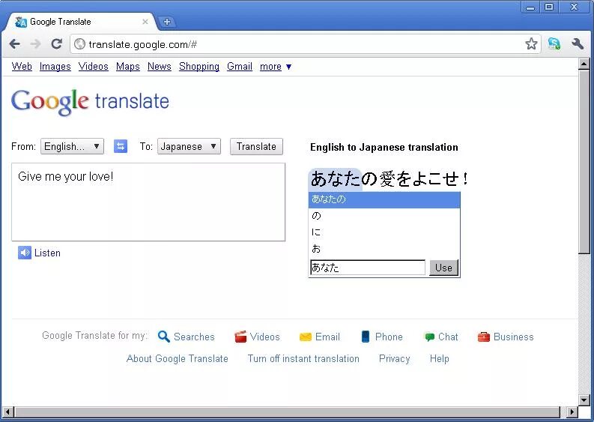Select the の alternative suggestion

click(384, 216)
